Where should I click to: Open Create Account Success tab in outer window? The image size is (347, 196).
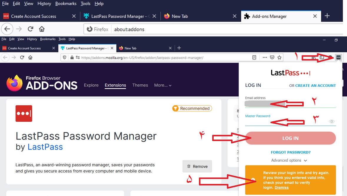click(34, 16)
